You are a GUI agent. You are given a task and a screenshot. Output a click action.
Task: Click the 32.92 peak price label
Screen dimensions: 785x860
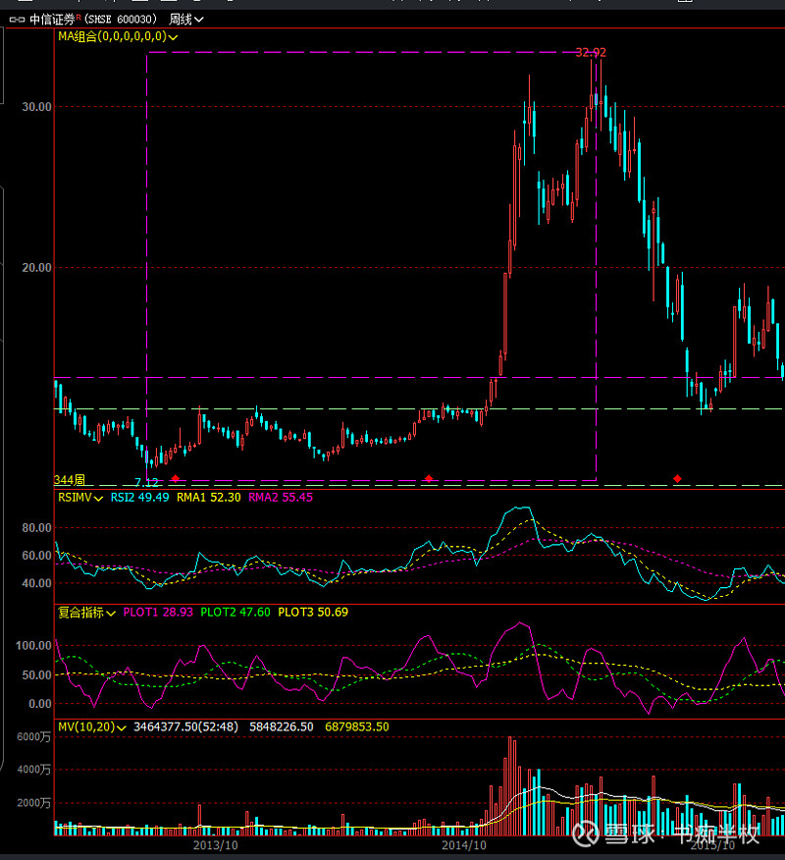click(x=591, y=53)
